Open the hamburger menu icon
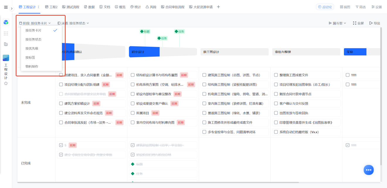The image size is (387, 188). pos(6,7)
